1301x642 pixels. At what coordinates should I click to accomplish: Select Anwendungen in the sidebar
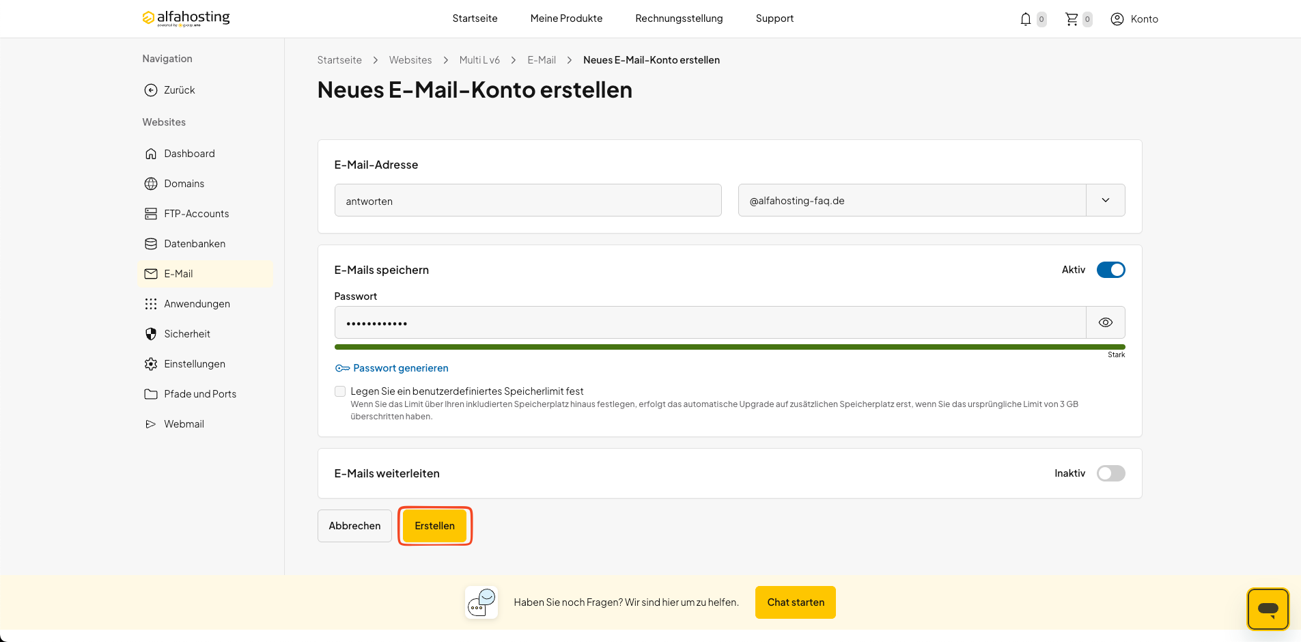(205, 304)
